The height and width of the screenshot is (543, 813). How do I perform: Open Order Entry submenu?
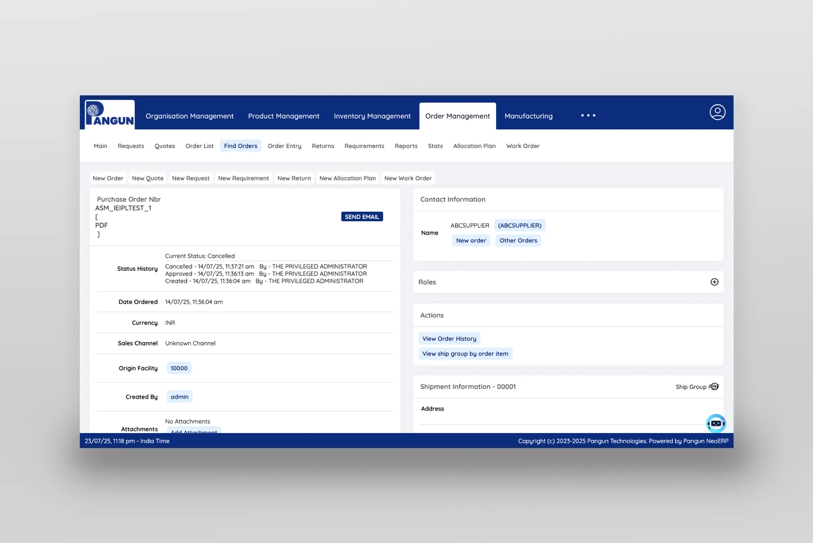[x=284, y=146]
